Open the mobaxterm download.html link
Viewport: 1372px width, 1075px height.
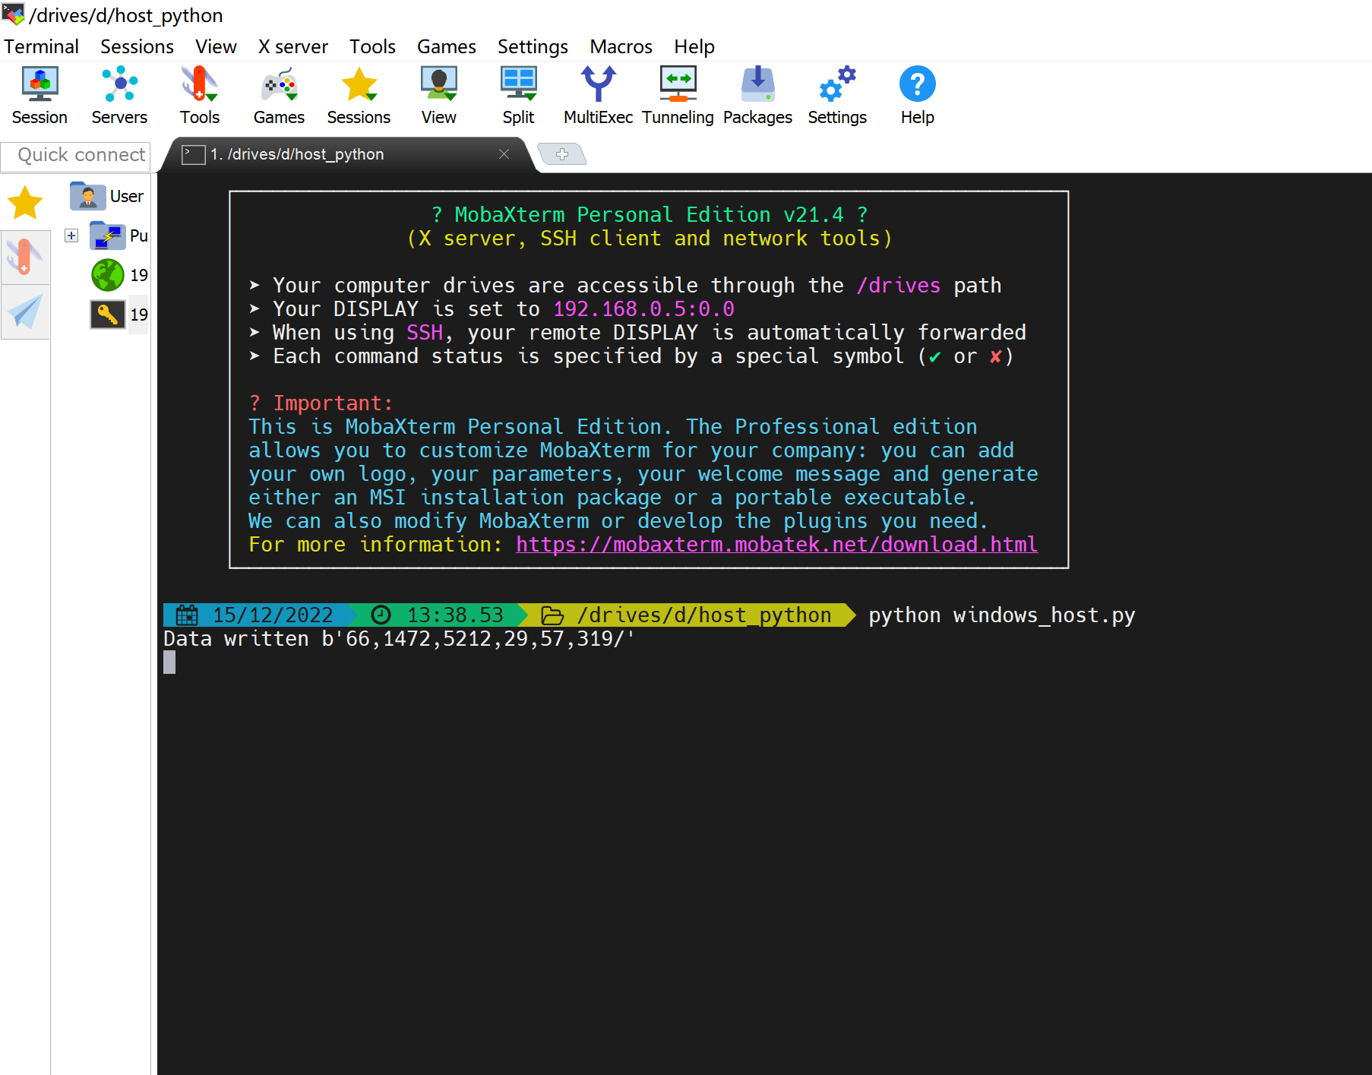click(x=776, y=545)
